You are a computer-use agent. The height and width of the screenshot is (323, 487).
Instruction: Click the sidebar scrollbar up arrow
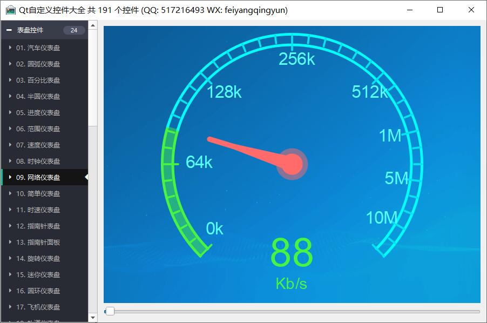[x=92, y=25]
